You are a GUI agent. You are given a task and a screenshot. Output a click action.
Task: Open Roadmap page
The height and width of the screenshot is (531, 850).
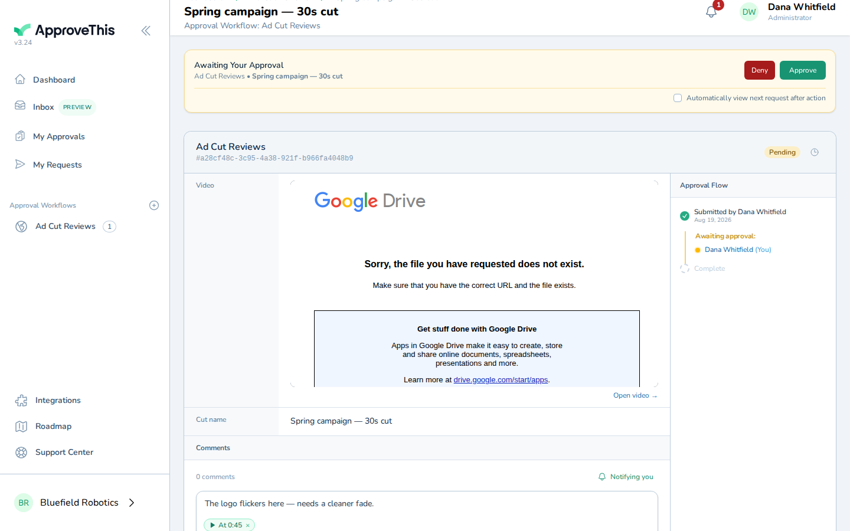point(53,426)
